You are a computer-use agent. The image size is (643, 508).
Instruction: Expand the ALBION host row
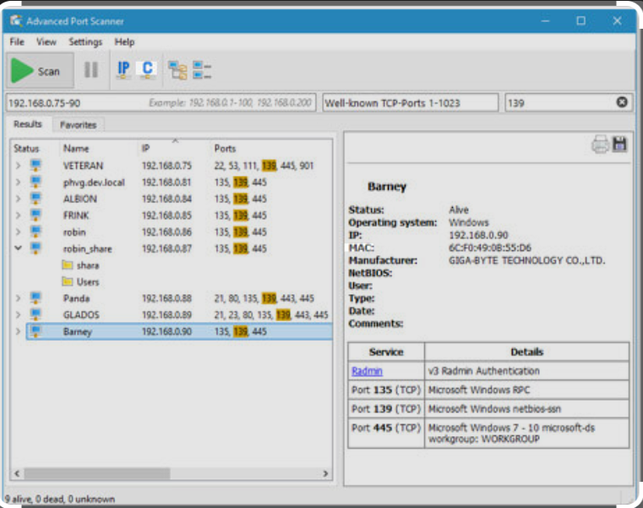tap(18, 199)
